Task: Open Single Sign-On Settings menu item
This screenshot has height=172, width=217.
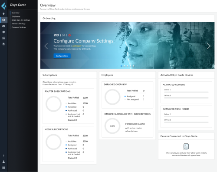Action: [21, 20]
